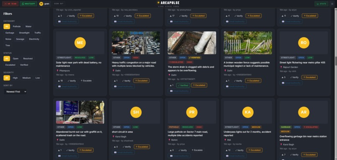The height and width of the screenshot is (160, 337).
Task: Upvote the heavy traffic congestion report
Action: [115, 81]
